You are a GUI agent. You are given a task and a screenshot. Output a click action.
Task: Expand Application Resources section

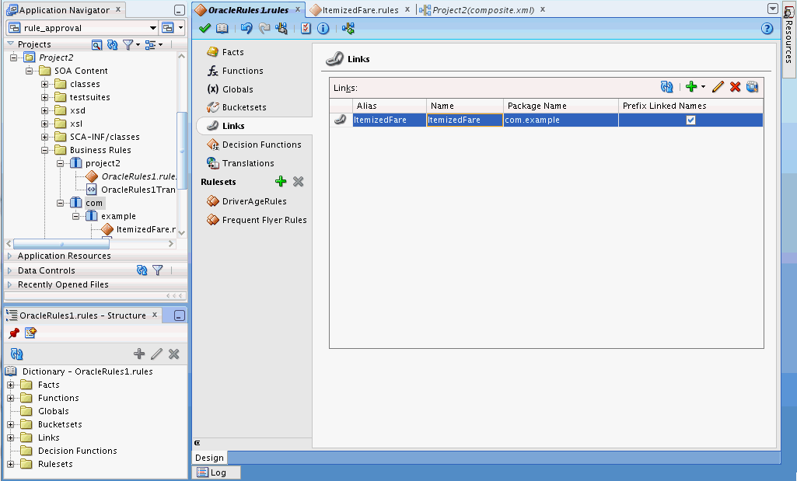click(9, 256)
